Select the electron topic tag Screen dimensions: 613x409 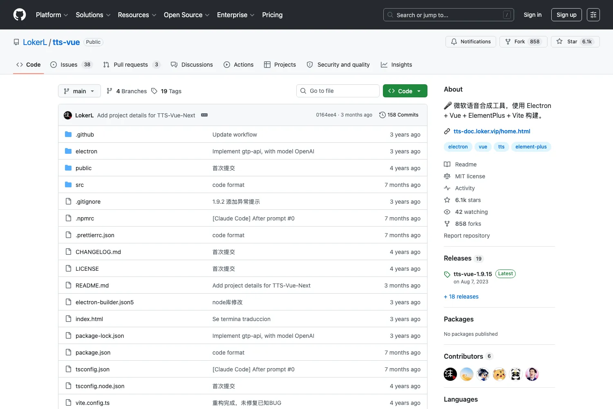click(x=458, y=147)
